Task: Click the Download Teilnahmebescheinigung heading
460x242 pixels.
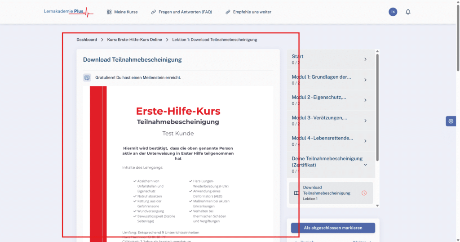Action: (x=133, y=60)
